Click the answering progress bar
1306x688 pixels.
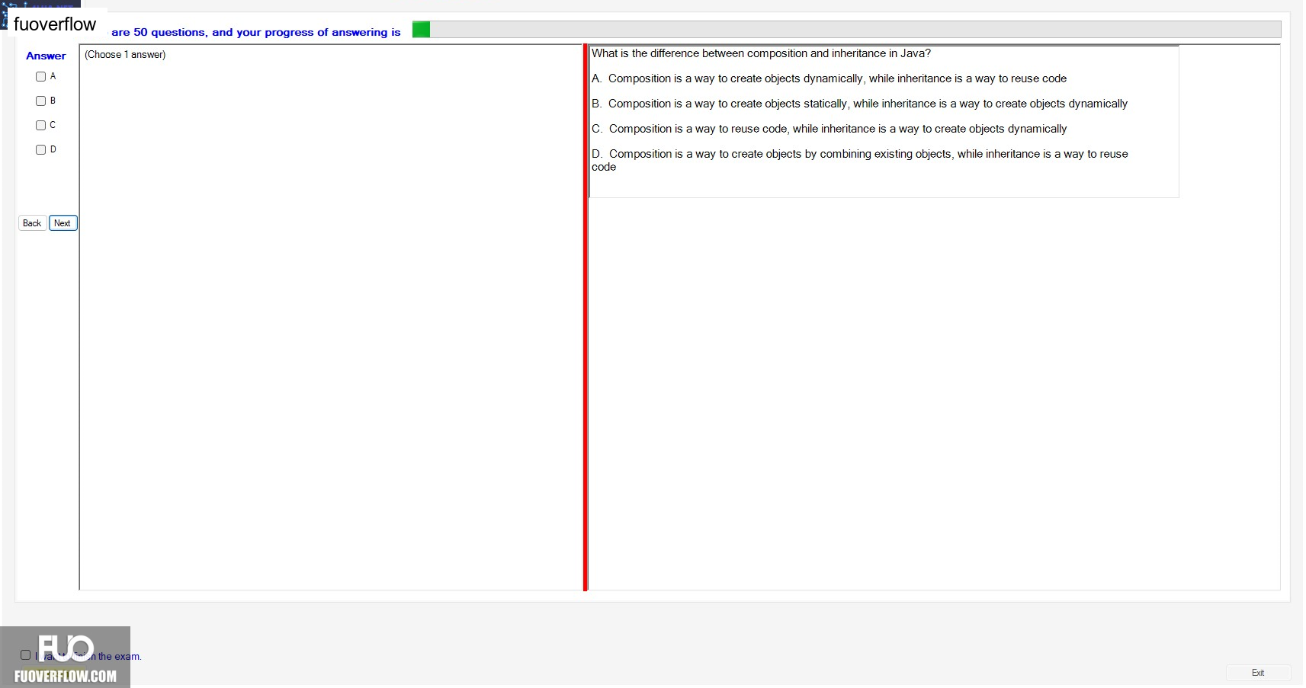(x=846, y=30)
